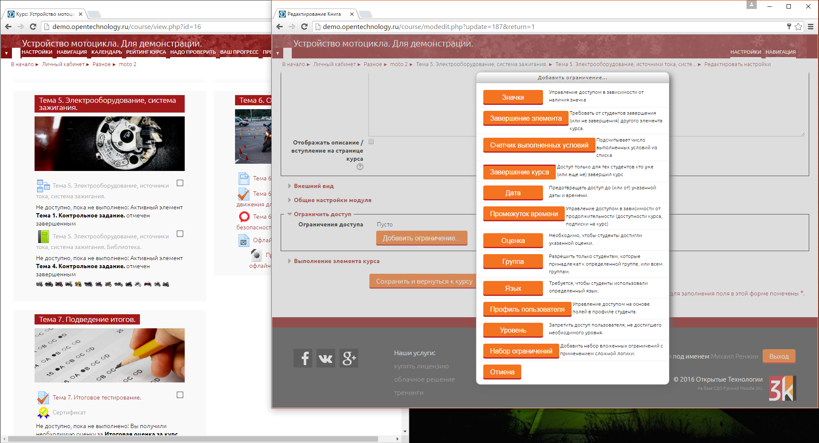Open dropdown arrow left of header in right window
Viewport: 819px width, 443px height.
point(278,53)
